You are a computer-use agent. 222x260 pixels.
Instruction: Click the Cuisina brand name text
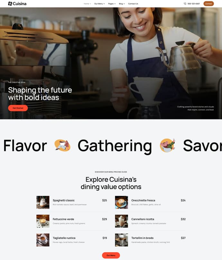pyautogui.click(x=20, y=4)
